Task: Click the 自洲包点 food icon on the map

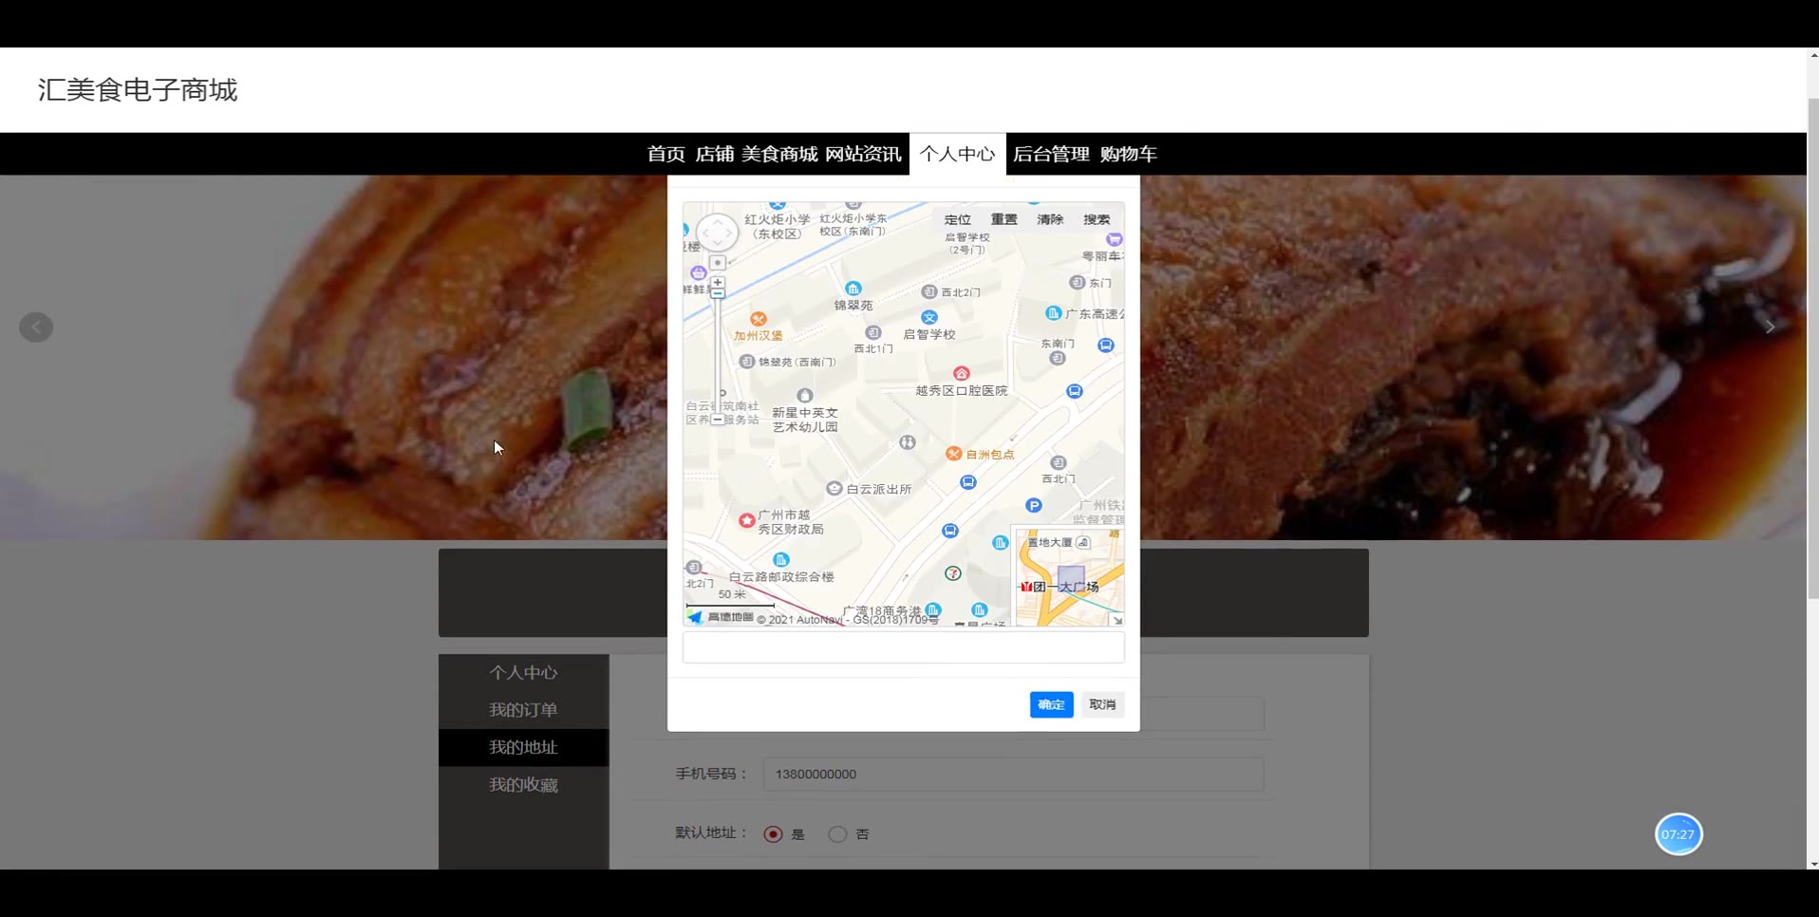Action: [x=953, y=454]
